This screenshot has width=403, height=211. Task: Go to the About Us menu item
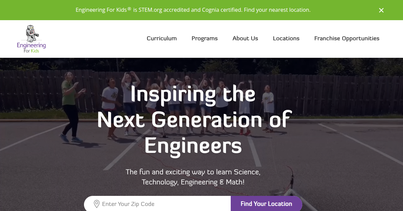click(245, 38)
